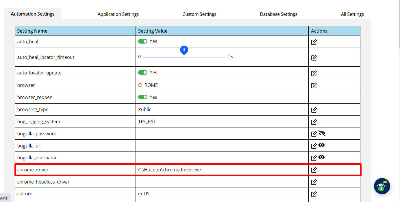Go to the All Settings tab
Viewport: 400px width, 202px height.
pos(352,14)
